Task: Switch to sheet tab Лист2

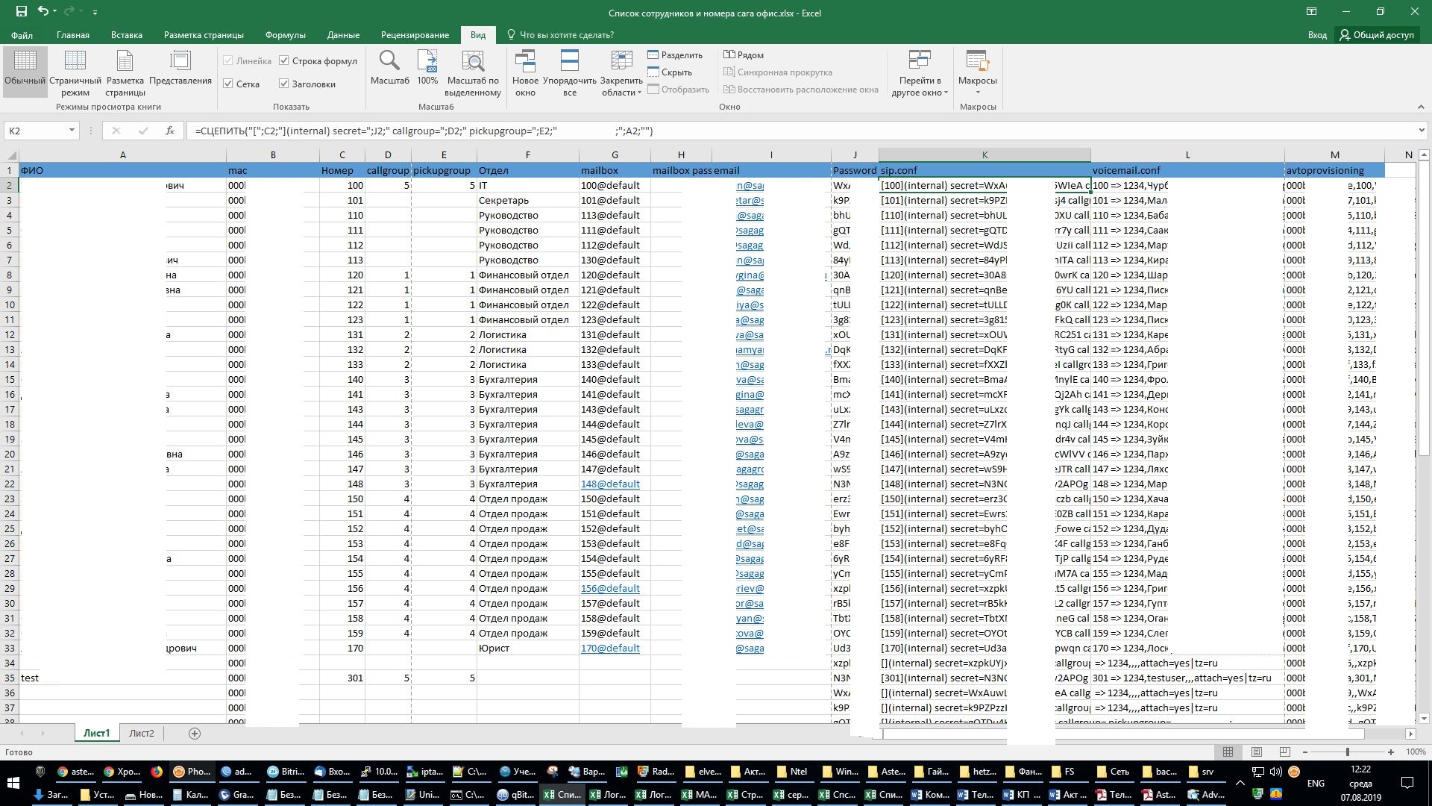Action: pyautogui.click(x=141, y=733)
